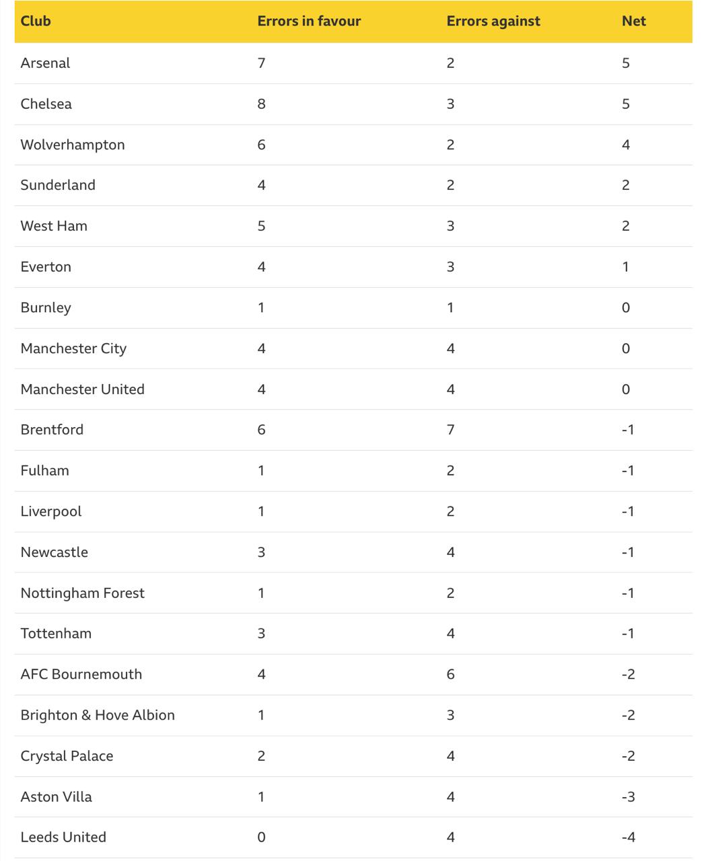
Task: Click the Sunderland club name
Action: (58, 185)
